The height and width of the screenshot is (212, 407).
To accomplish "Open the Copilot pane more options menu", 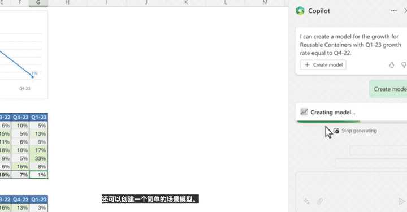I will (x=393, y=11).
